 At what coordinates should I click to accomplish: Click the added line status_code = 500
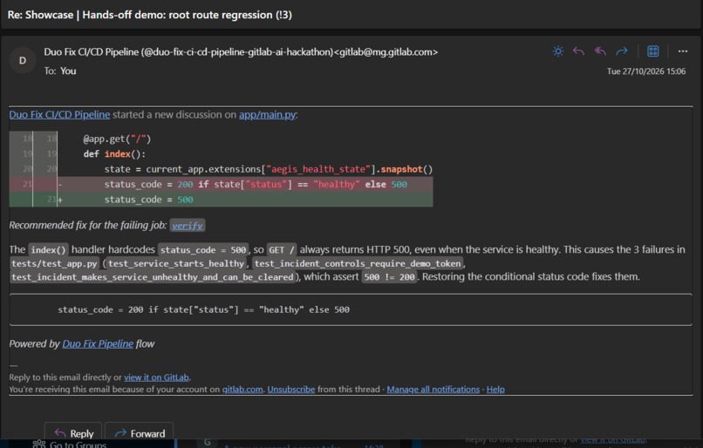coord(221,200)
